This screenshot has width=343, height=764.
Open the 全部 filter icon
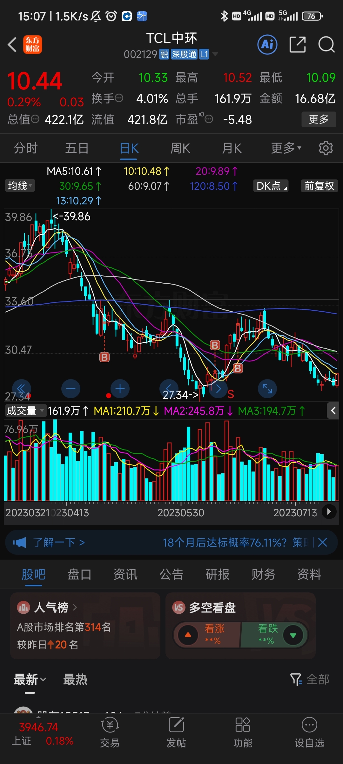point(310,679)
